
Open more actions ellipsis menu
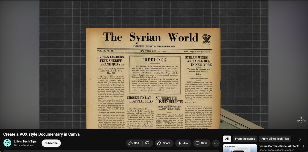216,143
